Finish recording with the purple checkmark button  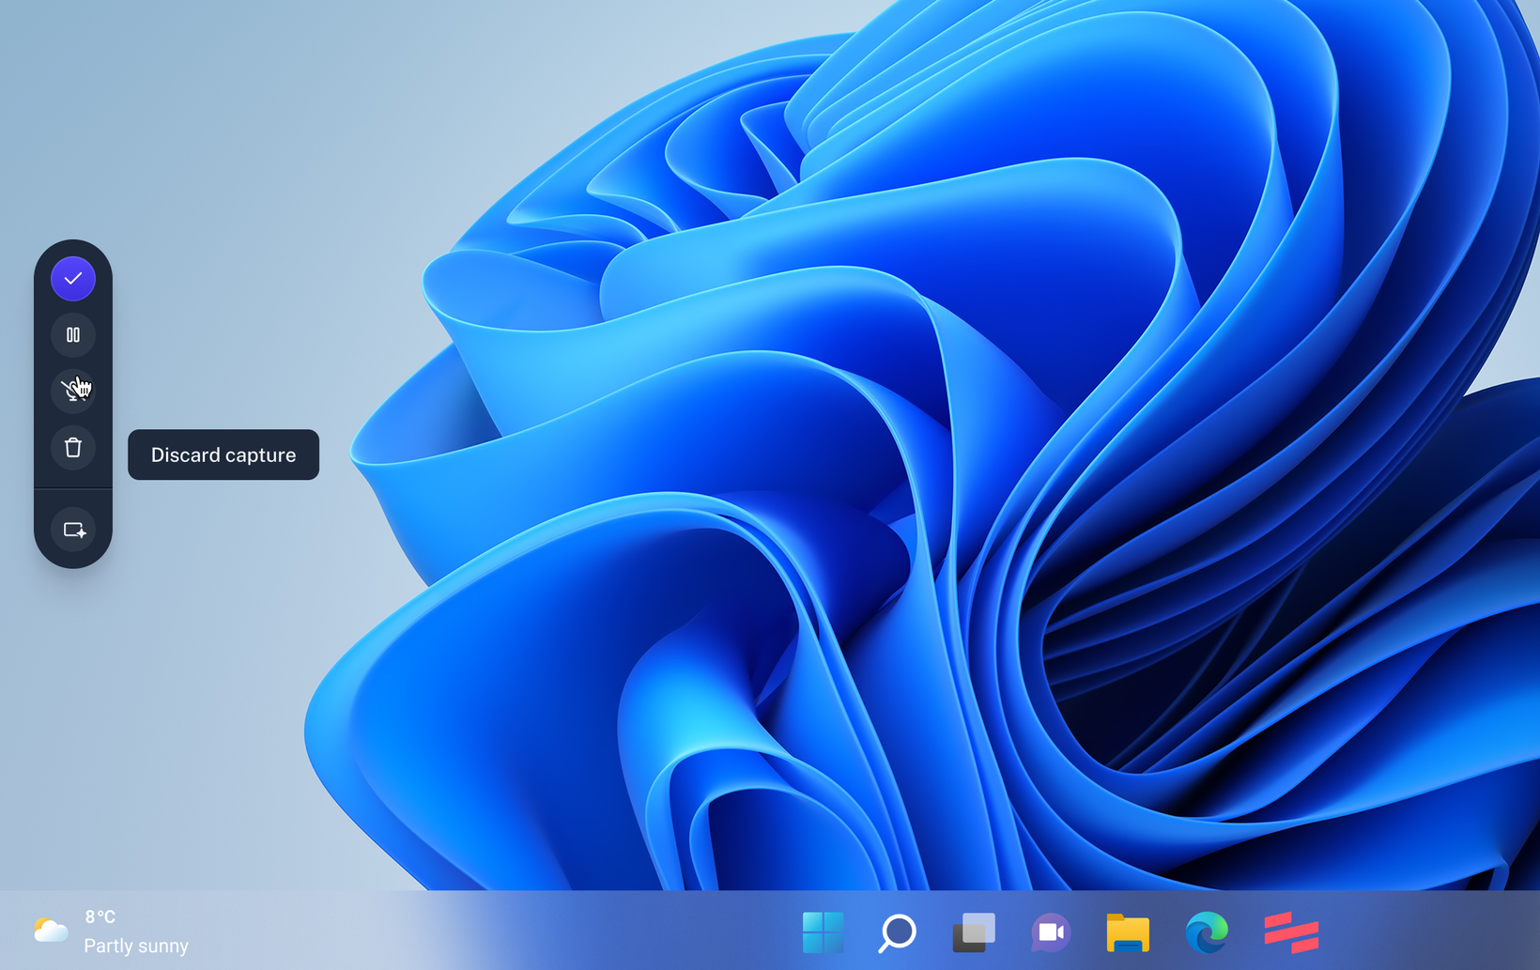(73, 279)
